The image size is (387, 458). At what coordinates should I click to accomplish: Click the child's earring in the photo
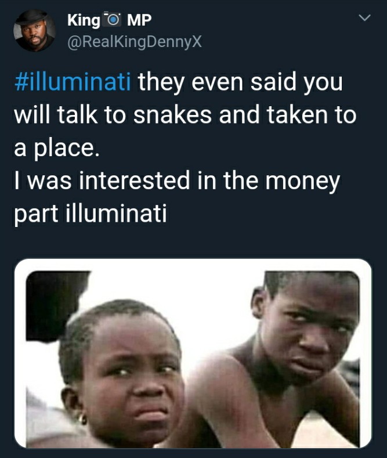coord(83,420)
